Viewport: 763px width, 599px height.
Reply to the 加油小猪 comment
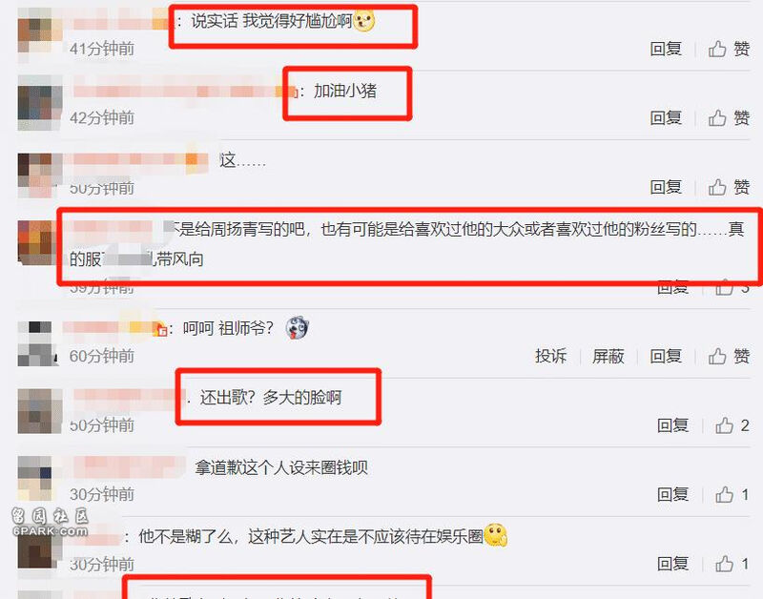(x=666, y=117)
